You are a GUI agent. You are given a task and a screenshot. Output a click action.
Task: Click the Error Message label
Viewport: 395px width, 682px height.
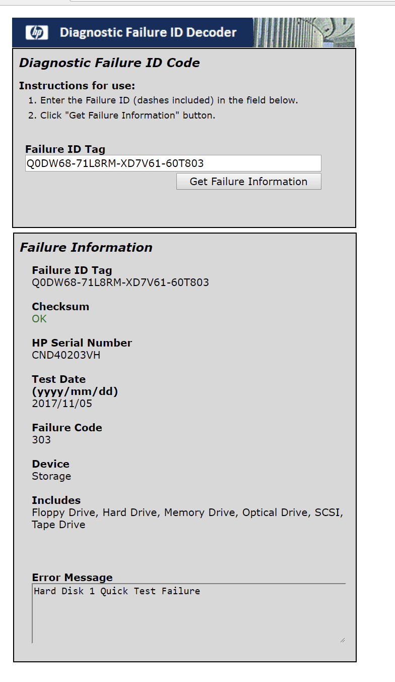[x=72, y=578]
